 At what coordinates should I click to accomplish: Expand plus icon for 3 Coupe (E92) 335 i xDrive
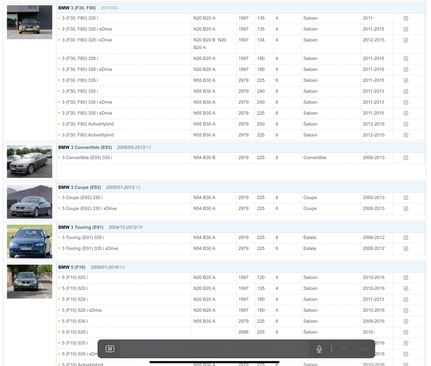point(406,209)
